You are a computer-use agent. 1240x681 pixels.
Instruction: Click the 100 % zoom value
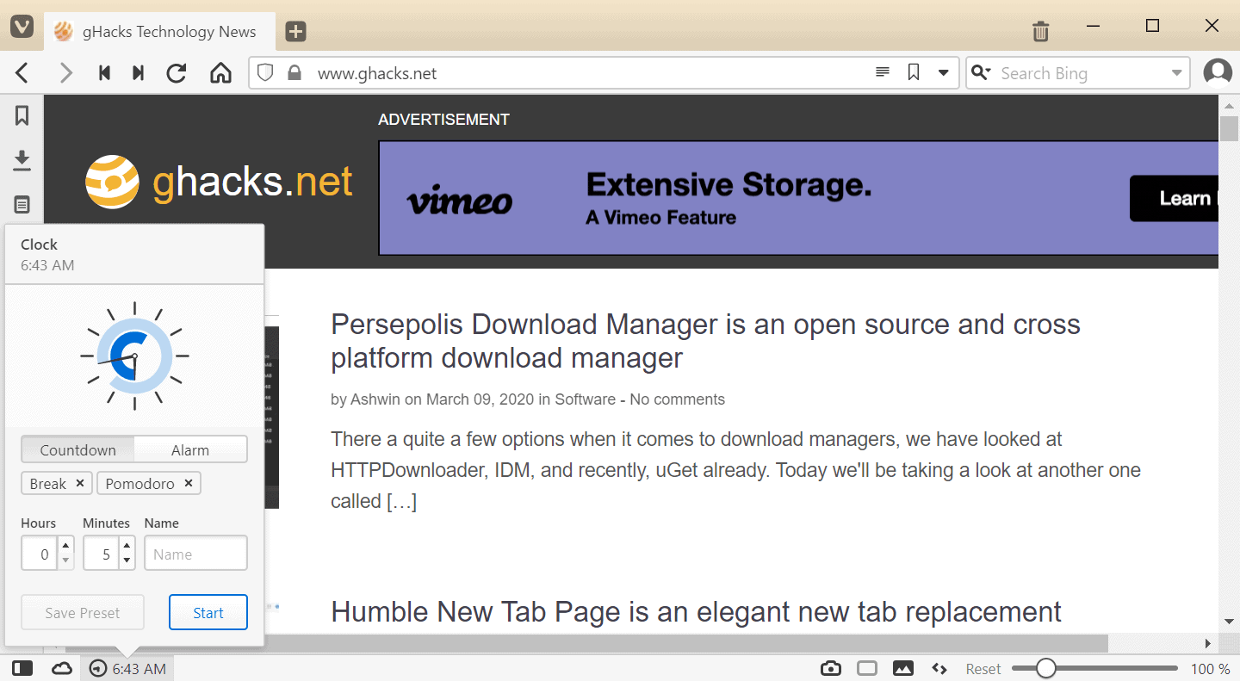(x=1210, y=669)
